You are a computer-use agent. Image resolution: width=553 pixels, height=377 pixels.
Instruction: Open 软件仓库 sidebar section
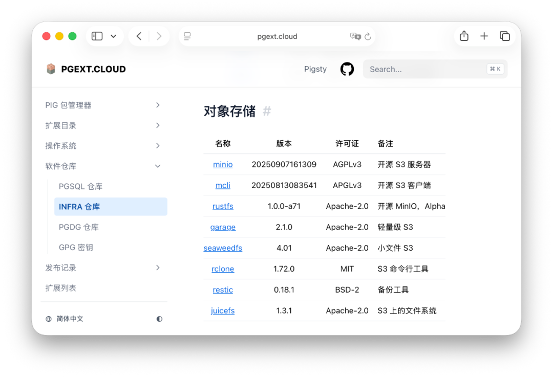click(60, 166)
